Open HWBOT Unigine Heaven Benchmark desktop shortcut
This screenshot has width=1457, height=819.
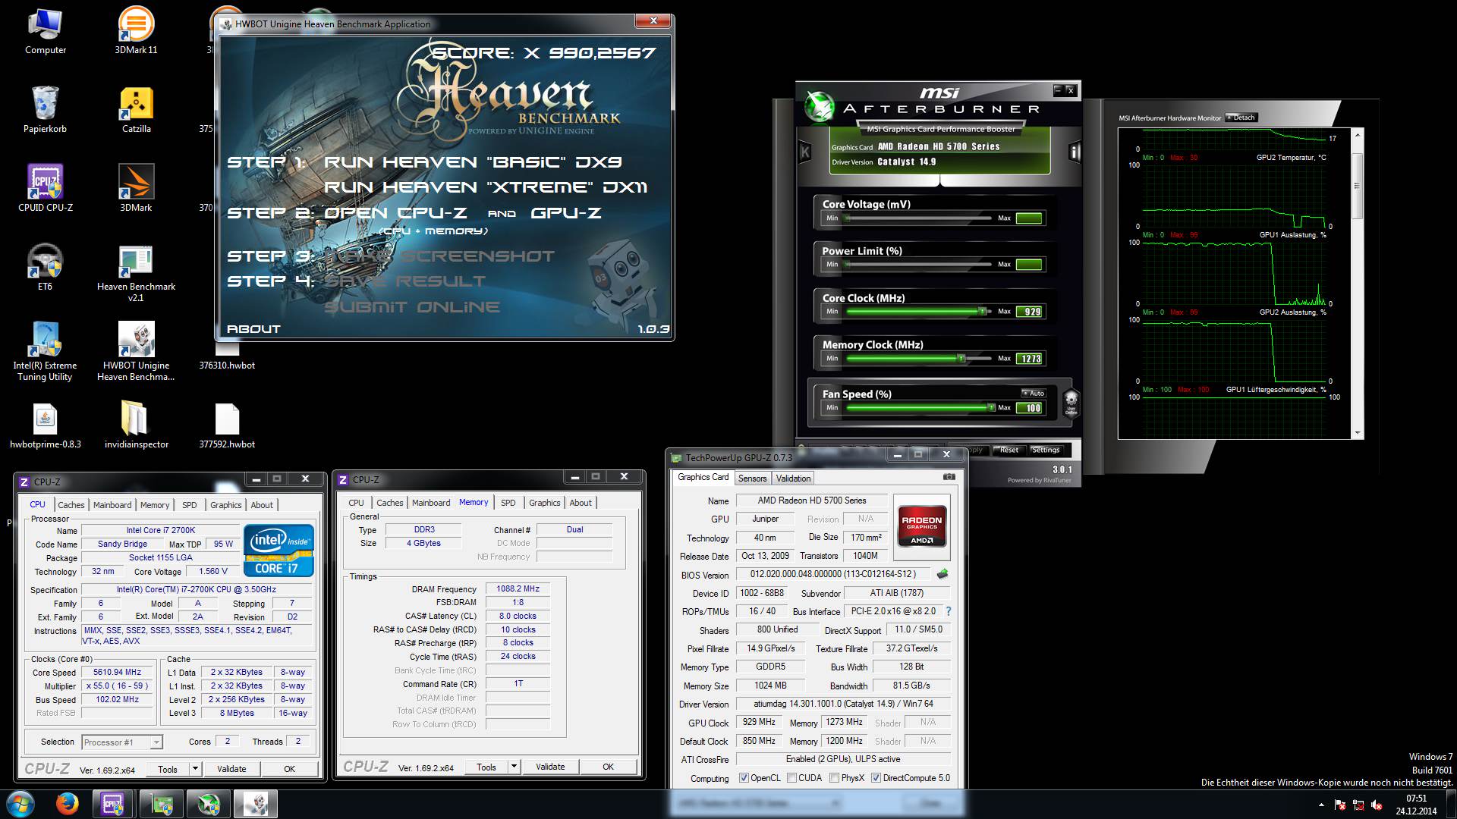pos(136,351)
